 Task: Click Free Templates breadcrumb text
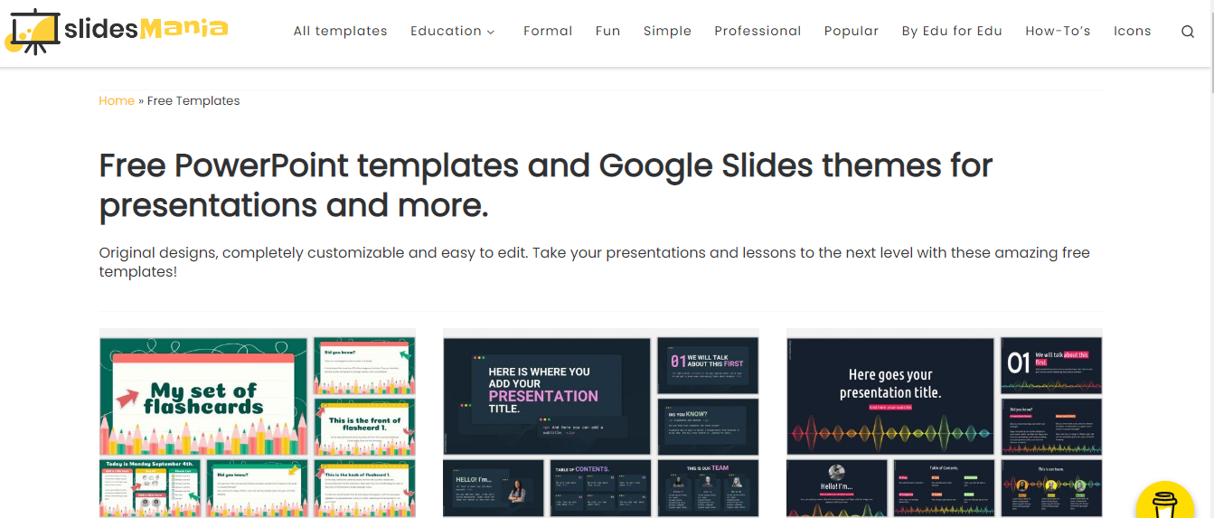(x=193, y=100)
